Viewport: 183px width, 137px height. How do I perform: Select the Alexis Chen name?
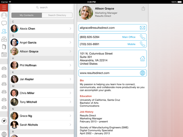tap(27, 29)
